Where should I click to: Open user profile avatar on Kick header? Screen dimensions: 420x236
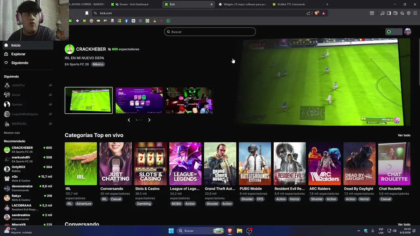click(x=408, y=32)
